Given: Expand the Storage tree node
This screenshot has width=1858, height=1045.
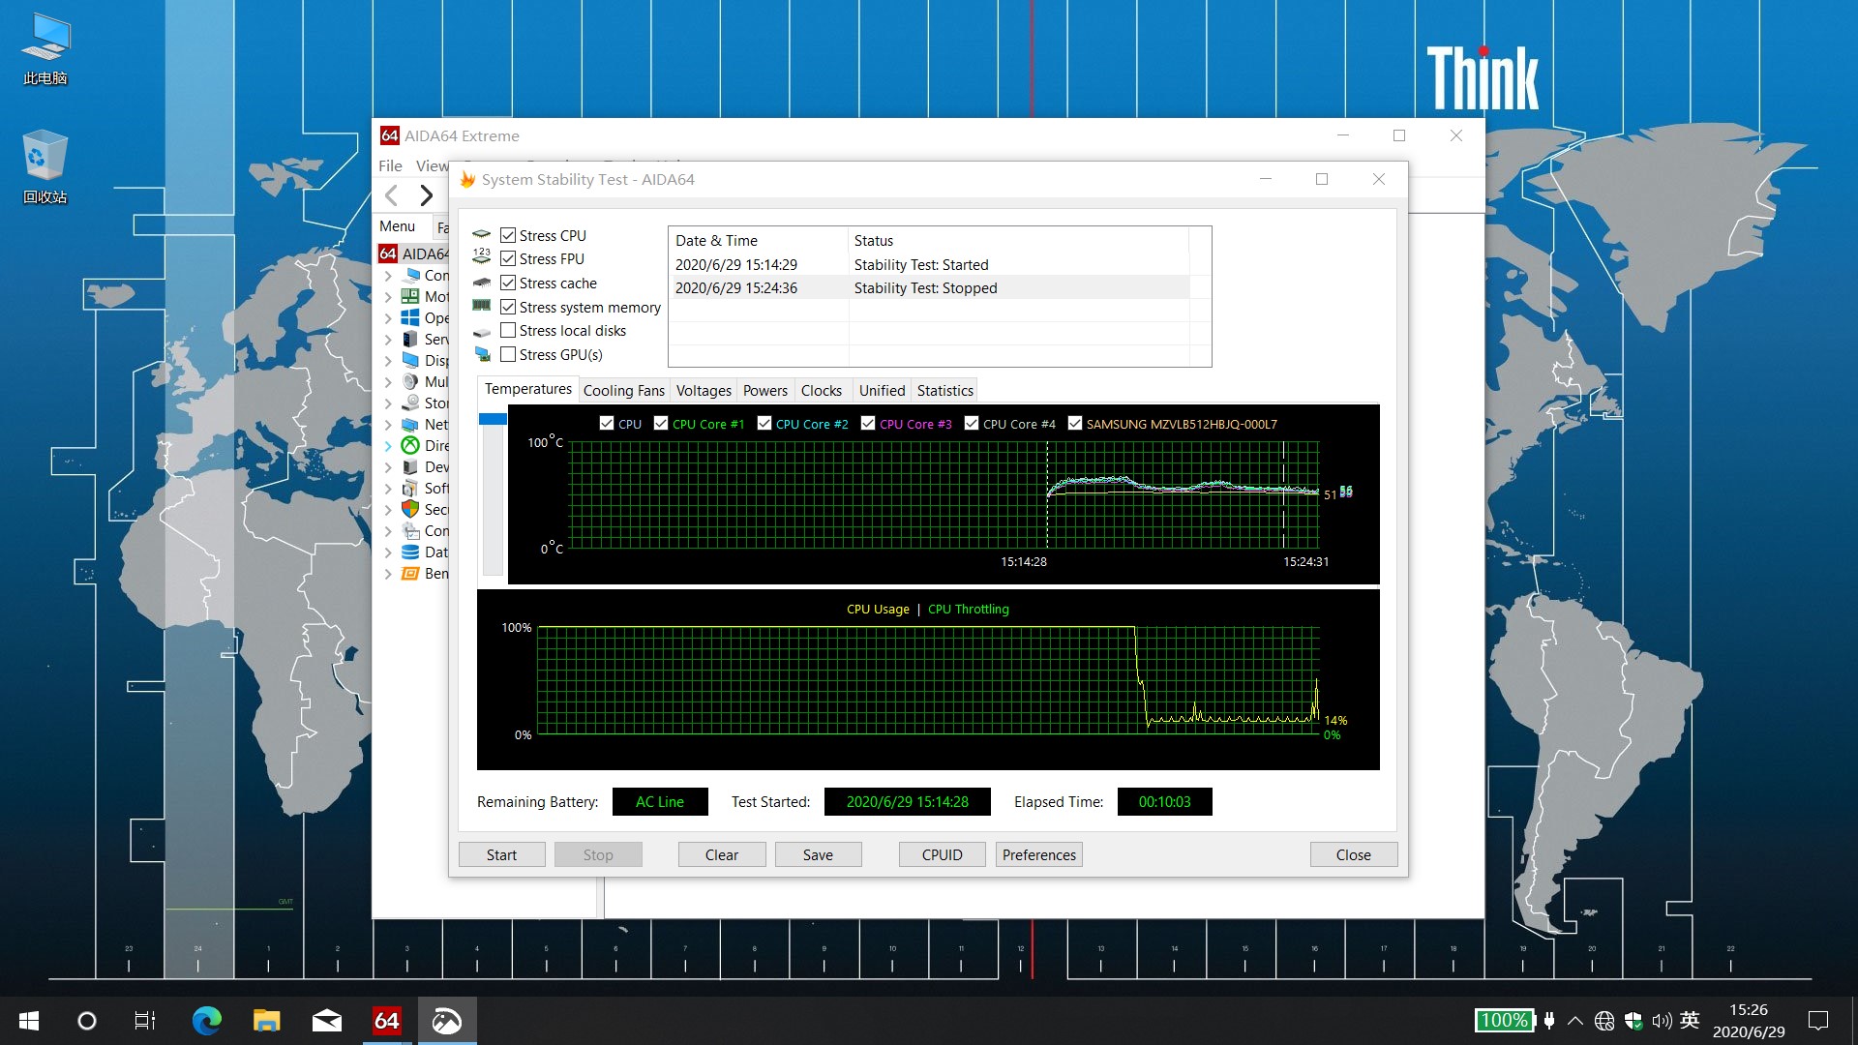Looking at the screenshot, I should [388, 403].
